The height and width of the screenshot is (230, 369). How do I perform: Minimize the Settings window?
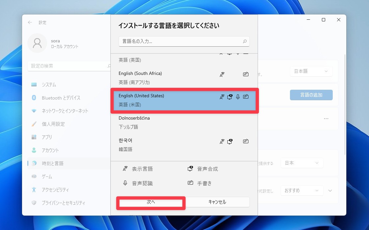(x=308, y=20)
